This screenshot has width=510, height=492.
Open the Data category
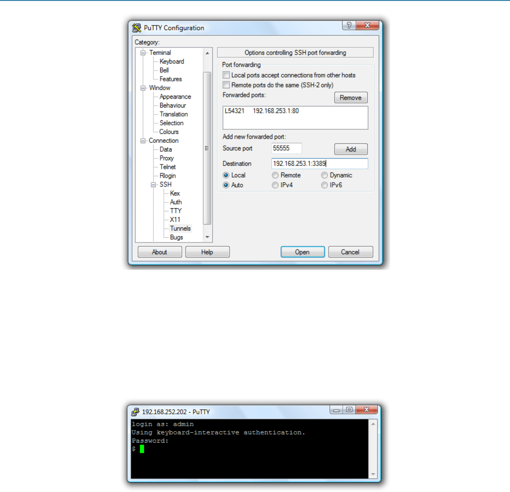coord(166,149)
